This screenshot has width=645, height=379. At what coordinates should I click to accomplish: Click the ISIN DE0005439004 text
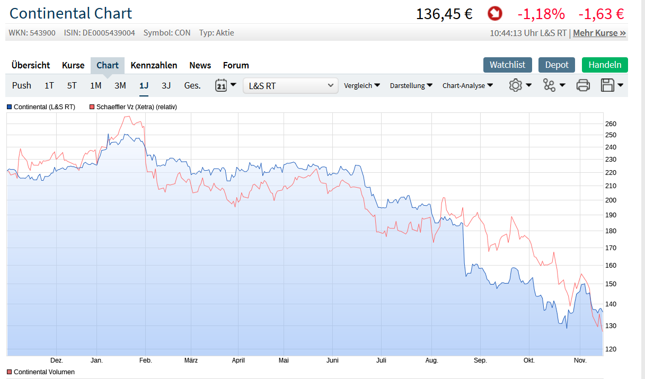pyautogui.click(x=100, y=33)
